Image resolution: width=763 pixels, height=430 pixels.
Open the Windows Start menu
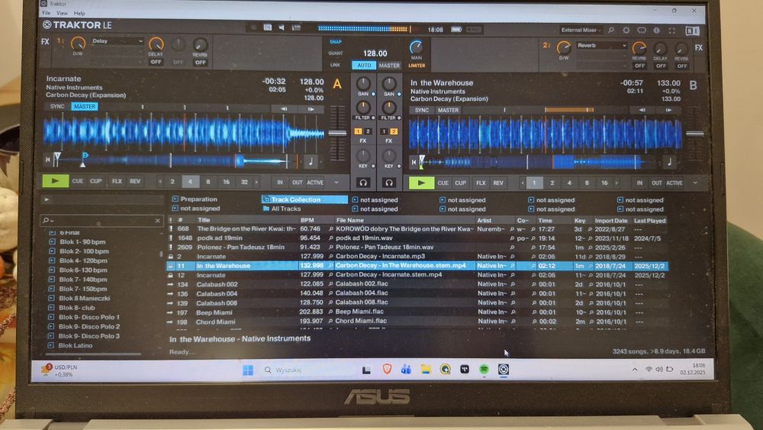click(248, 370)
